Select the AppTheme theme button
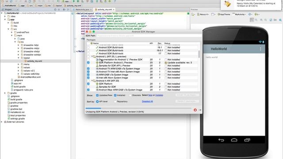 click(x=224, y=14)
